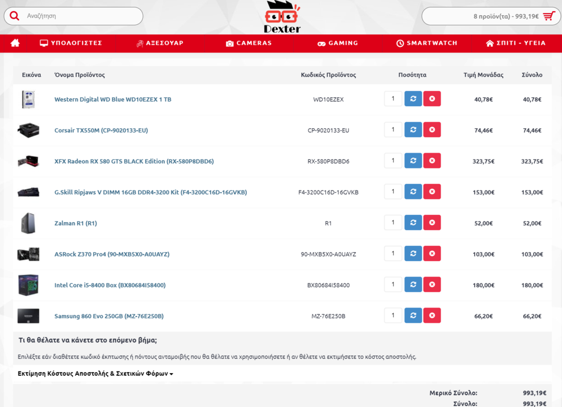Delete Corsair TX550M from cart
The width and height of the screenshot is (562, 407).
(432, 129)
